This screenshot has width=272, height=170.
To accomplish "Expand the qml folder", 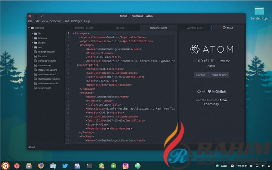I will coord(32,47).
